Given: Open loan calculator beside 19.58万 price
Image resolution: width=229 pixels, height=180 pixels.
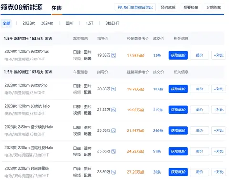Looking at the screenshot, I should pyautogui.click(x=114, y=55).
